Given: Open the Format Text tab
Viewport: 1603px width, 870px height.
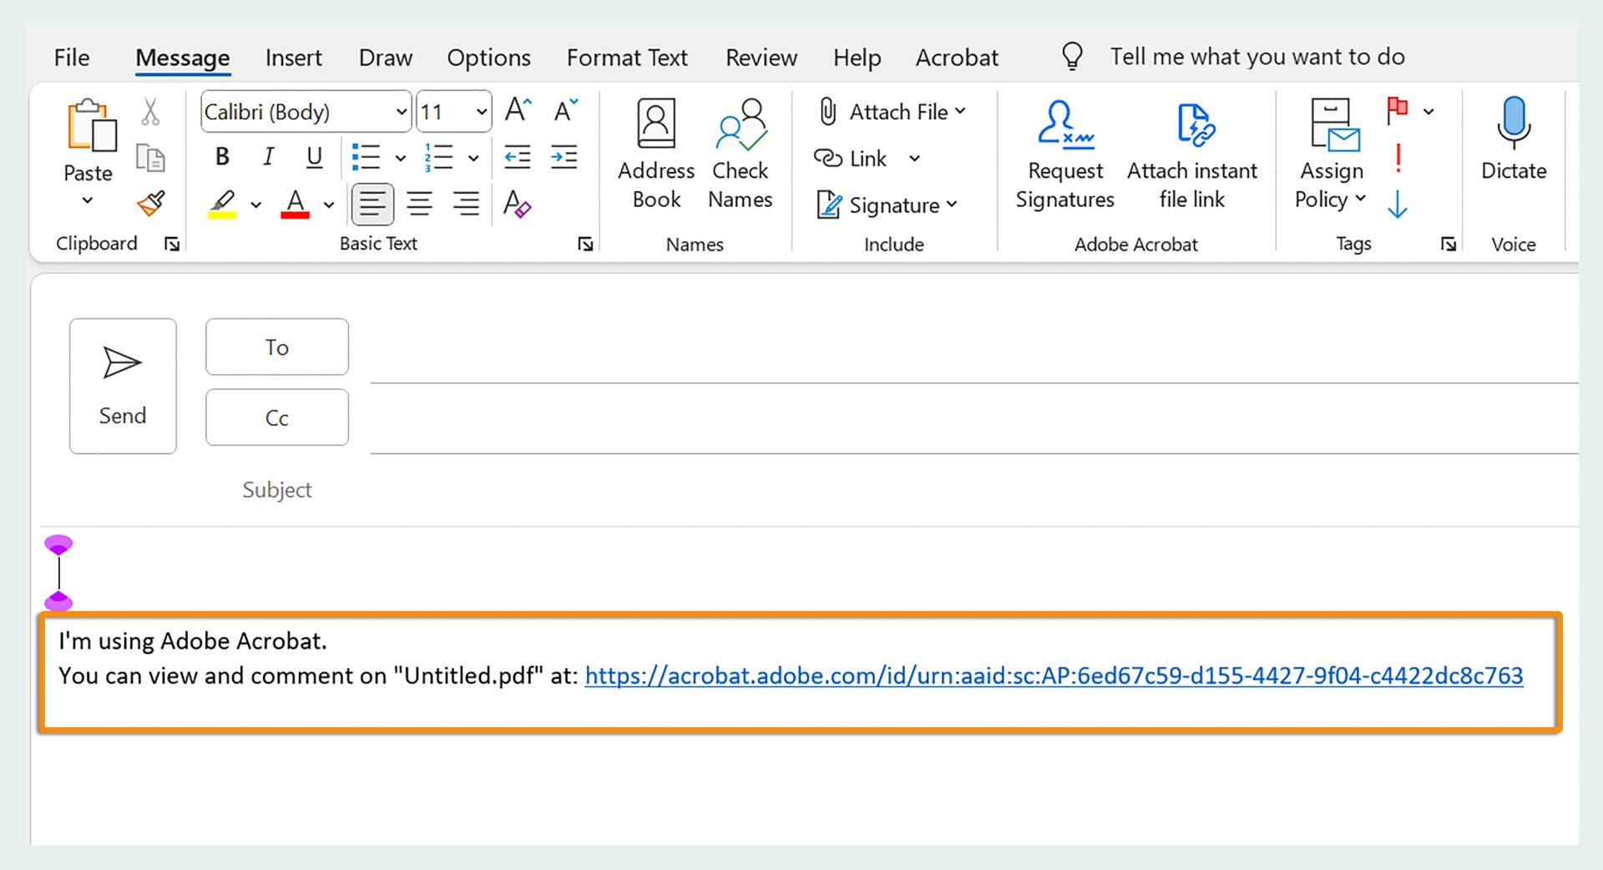Looking at the screenshot, I should tap(627, 58).
